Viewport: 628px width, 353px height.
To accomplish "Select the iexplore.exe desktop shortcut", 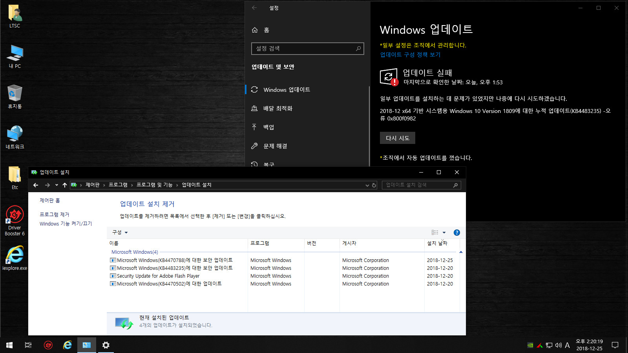I will [15, 258].
